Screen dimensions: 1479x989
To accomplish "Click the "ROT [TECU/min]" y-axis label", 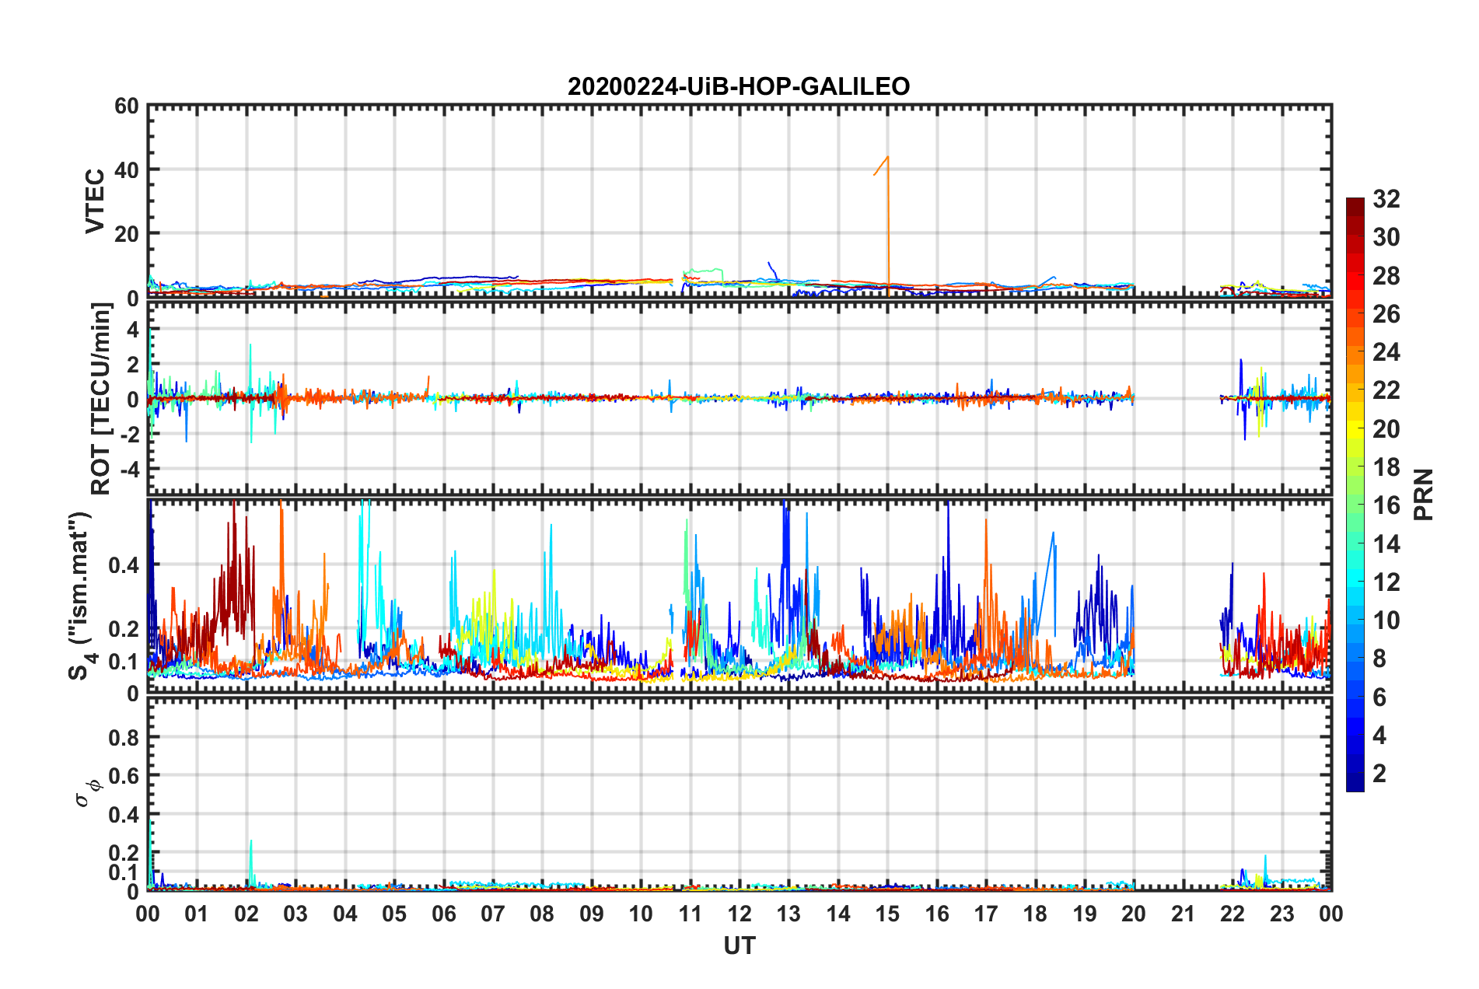I will (101, 399).
